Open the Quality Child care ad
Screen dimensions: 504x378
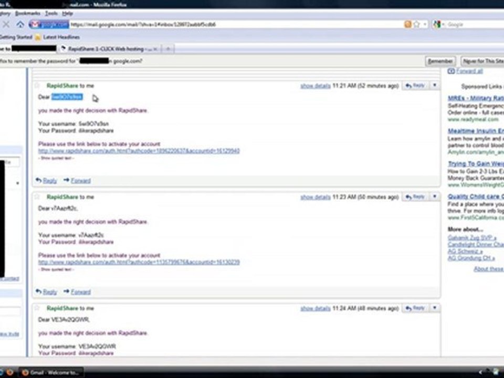point(476,196)
